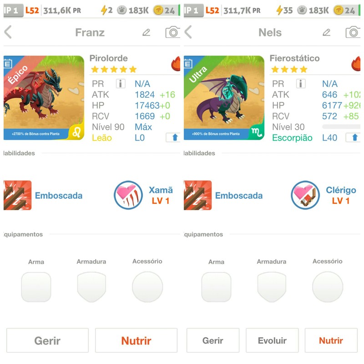Image resolution: width=364 pixels, height=364 pixels.
Task: Tap the Ultra Fierostático dragon portrait
Action: (x=224, y=98)
